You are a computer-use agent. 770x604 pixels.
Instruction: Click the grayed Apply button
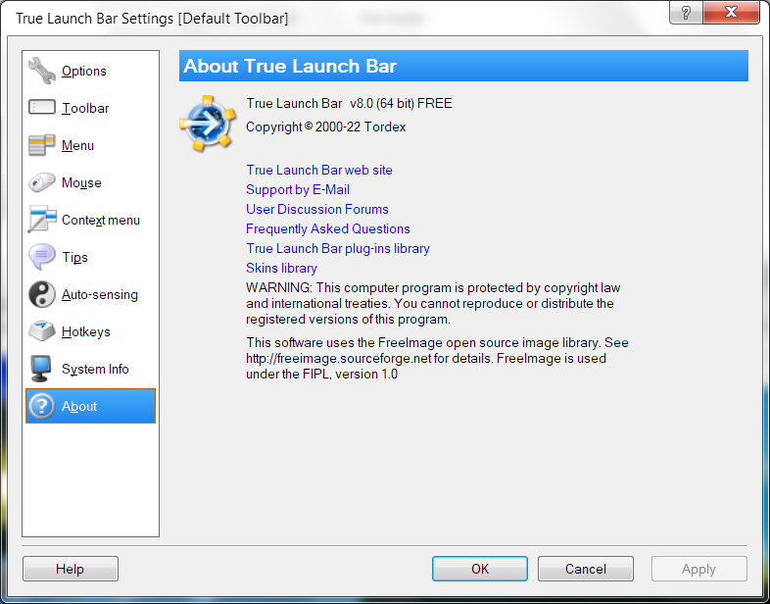(x=698, y=569)
